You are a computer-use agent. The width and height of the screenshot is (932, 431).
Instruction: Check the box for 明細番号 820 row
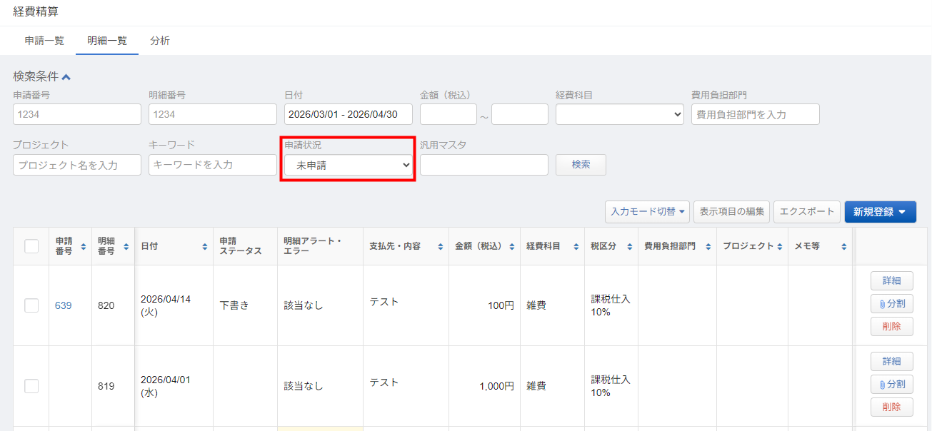(31, 305)
